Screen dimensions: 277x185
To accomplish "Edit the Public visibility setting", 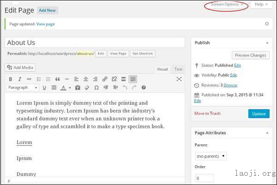I will [233, 75].
